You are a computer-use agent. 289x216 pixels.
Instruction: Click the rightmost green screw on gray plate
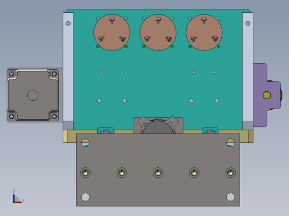click(x=231, y=173)
